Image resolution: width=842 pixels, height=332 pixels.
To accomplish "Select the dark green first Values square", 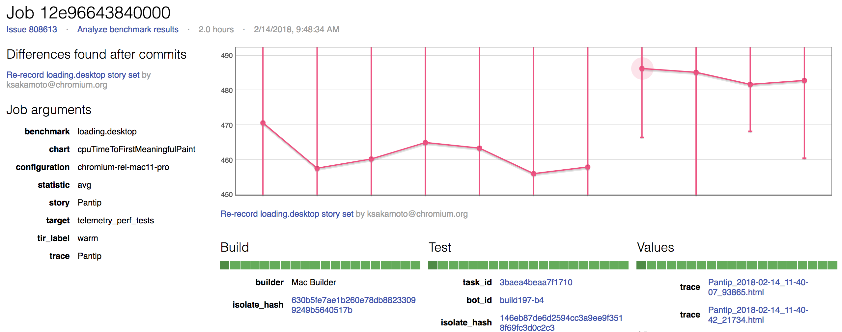I will pos(641,265).
